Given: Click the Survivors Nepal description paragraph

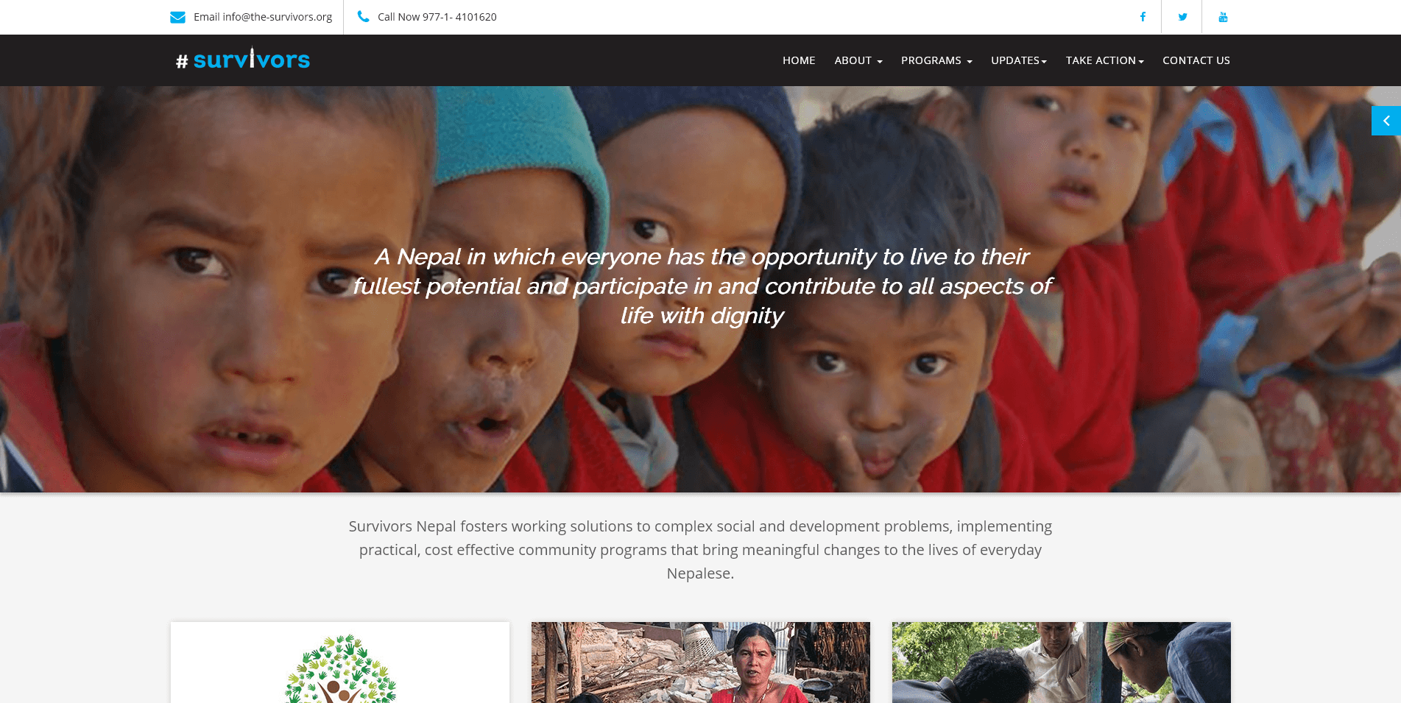Looking at the screenshot, I should pos(700,550).
